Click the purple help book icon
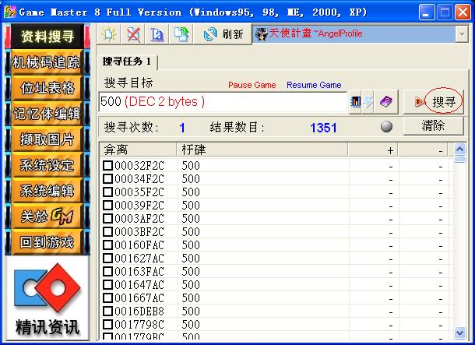 click(x=386, y=101)
